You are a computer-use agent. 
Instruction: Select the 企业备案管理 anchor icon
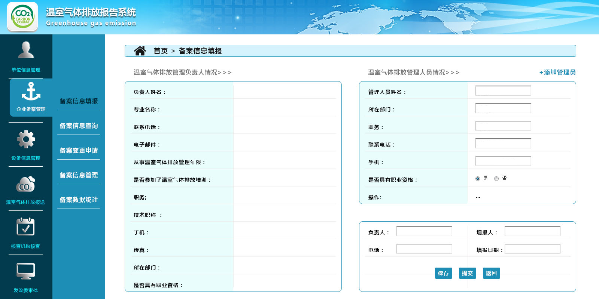[x=31, y=91]
